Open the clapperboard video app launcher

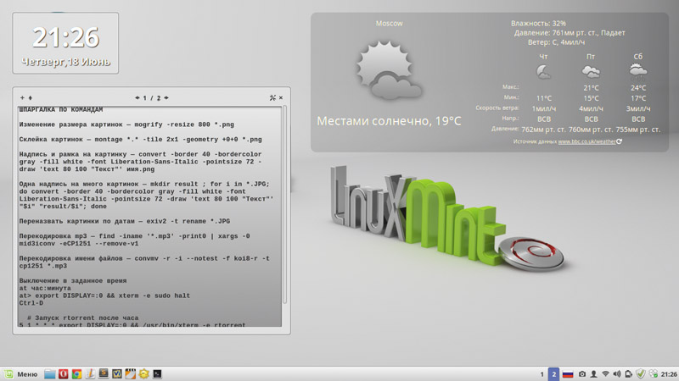(131, 374)
